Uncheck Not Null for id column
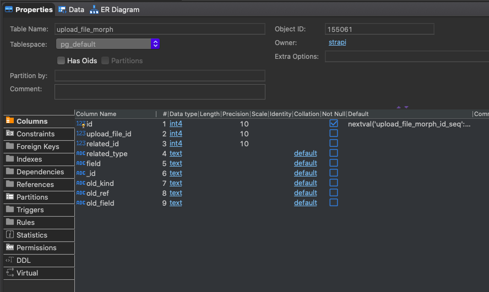The width and height of the screenshot is (489, 292). (x=333, y=123)
